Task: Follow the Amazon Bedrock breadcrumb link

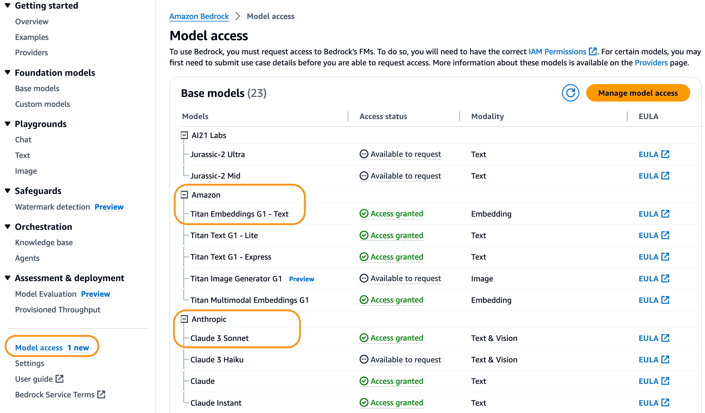Action: (199, 16)
